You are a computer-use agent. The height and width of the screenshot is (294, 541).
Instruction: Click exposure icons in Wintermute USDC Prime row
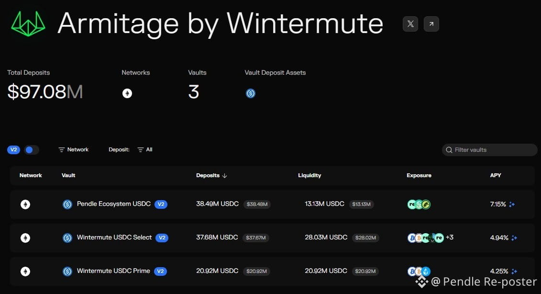click(419, 271)
